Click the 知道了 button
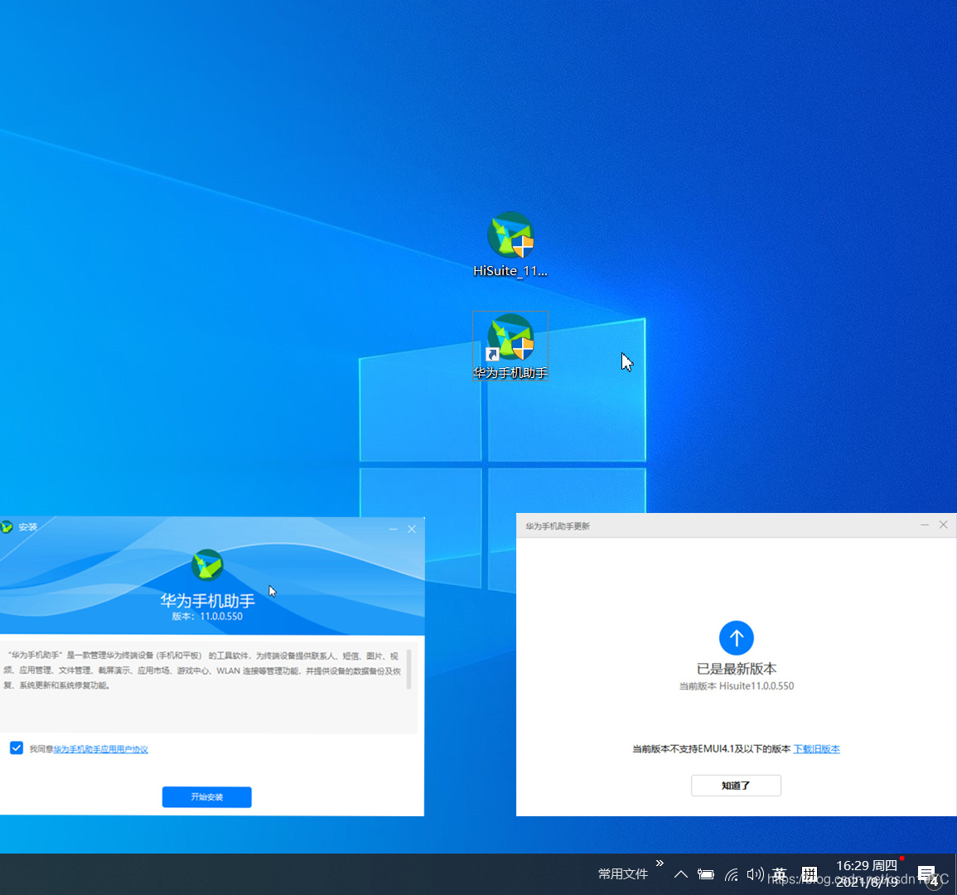 [x=736, y=785]
